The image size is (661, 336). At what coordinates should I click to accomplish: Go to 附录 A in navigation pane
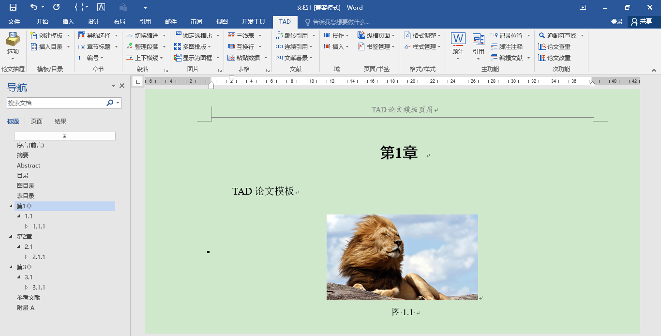pyautogui.click(x=26, y=308)
